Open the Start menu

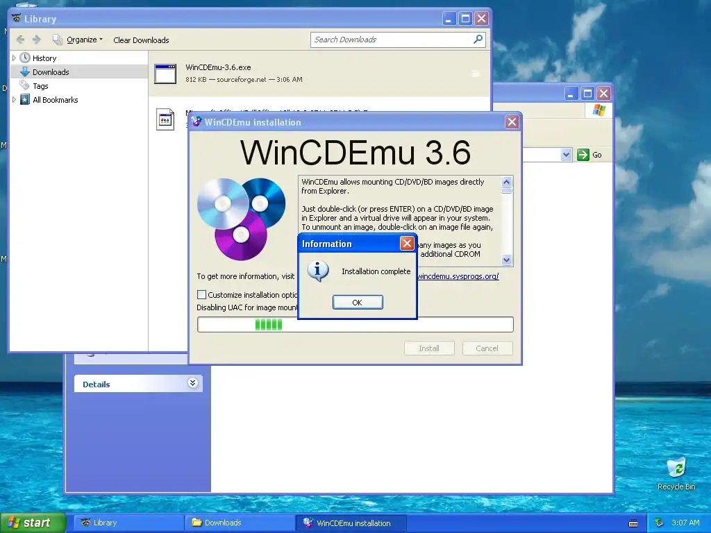[33, 523]
